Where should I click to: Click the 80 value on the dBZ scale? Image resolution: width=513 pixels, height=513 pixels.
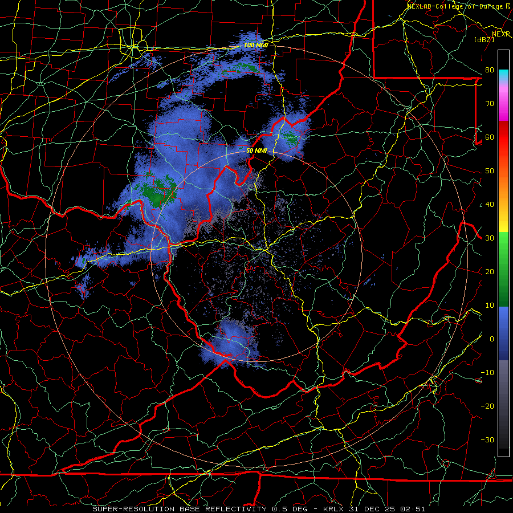490,70
